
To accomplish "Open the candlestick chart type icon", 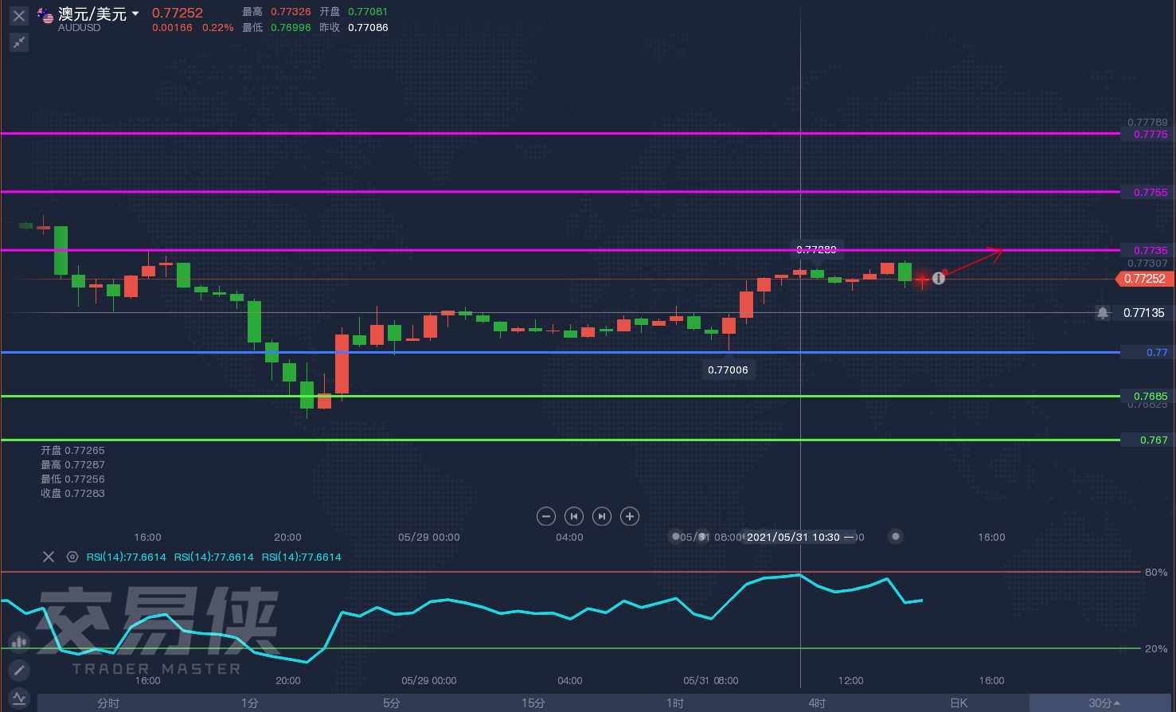I will 19,642.
